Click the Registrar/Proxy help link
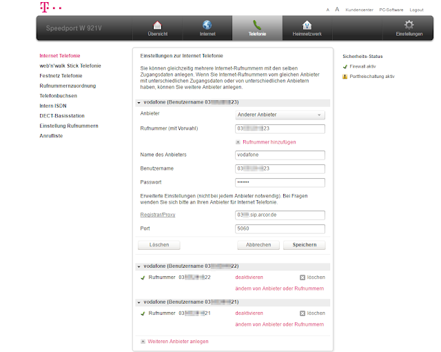The image size is (441, 352). point(158,215)
